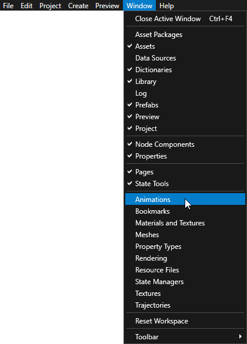Open the Bookmarks window
This screenshot has width=247, height=344.
click(185, 211)
